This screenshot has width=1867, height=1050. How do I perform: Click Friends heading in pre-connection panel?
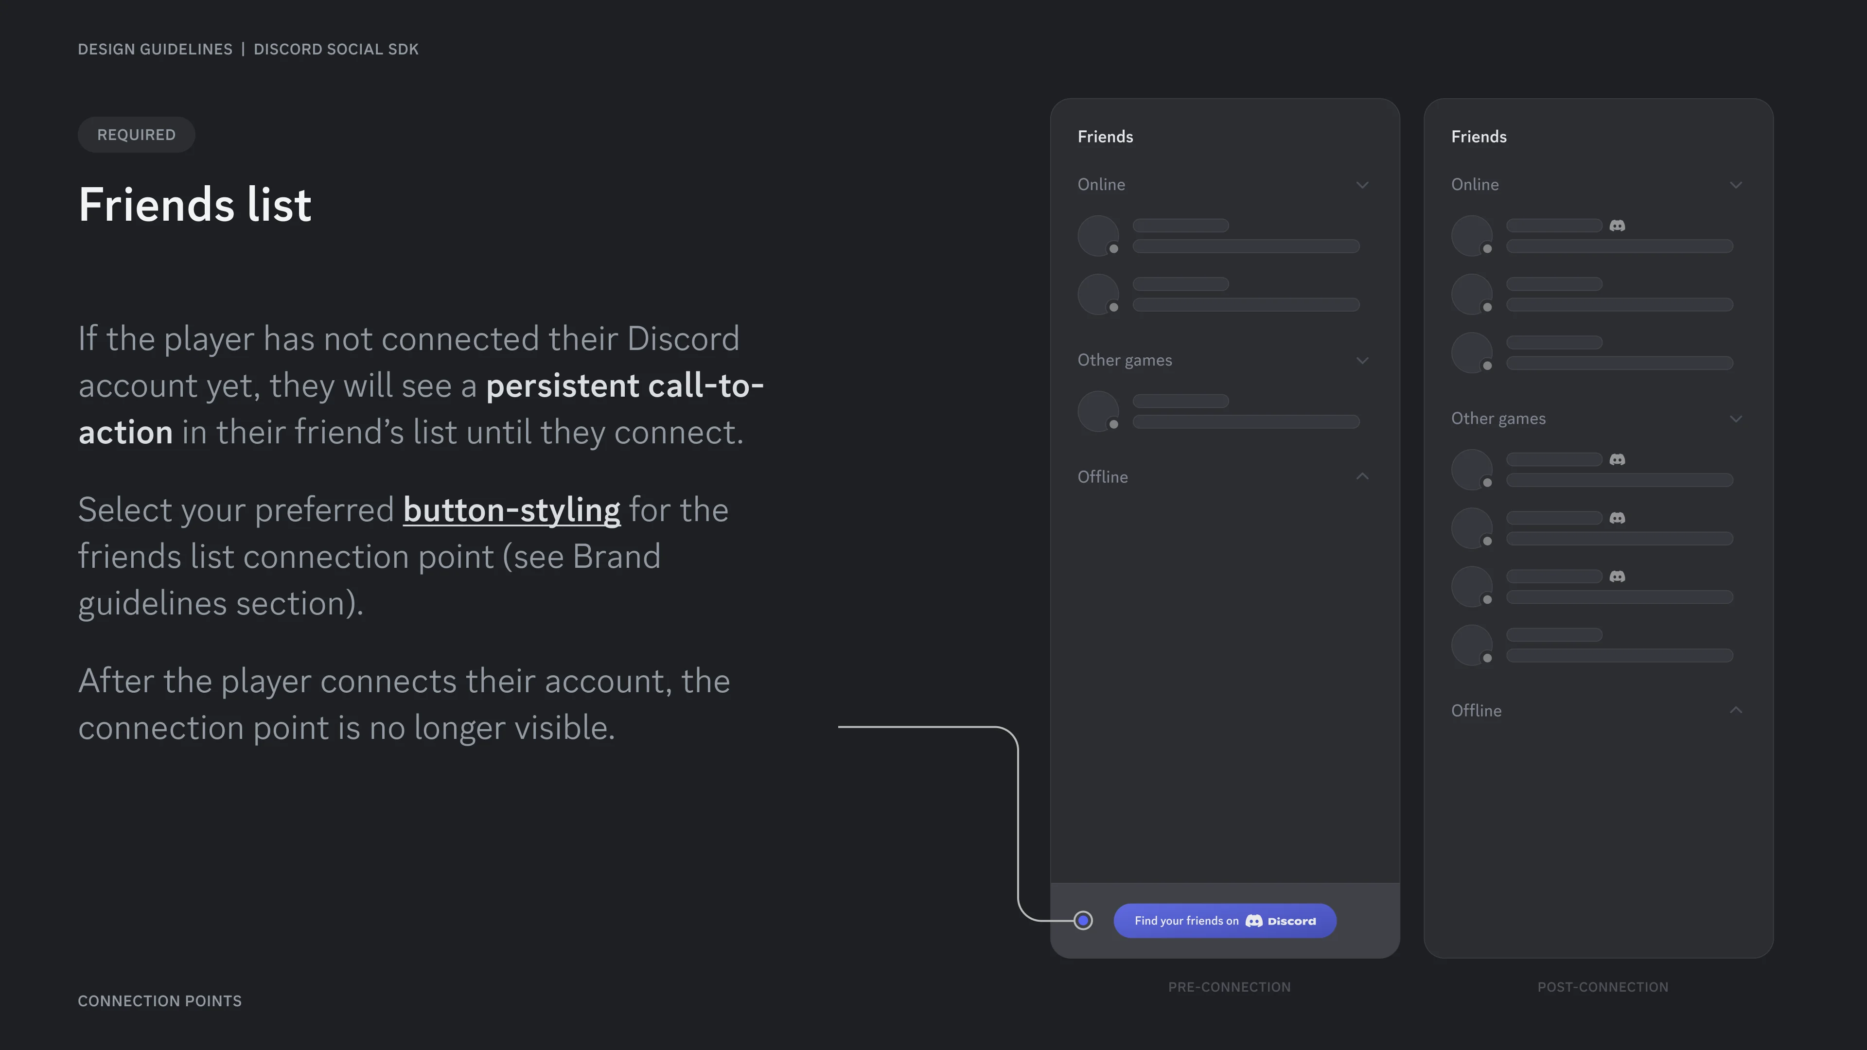(x=1105, y=137)
